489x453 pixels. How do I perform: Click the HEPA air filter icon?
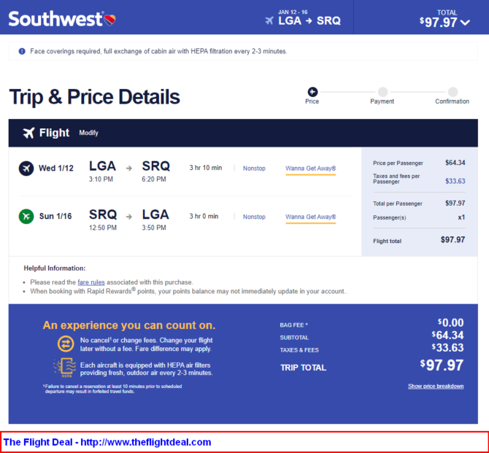[x=65, y=367]
